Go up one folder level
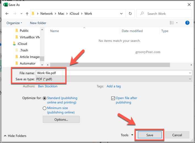Image resolution: width=195 pixels, height=143 pixels. pyautogui.click(x=27, y=14)
